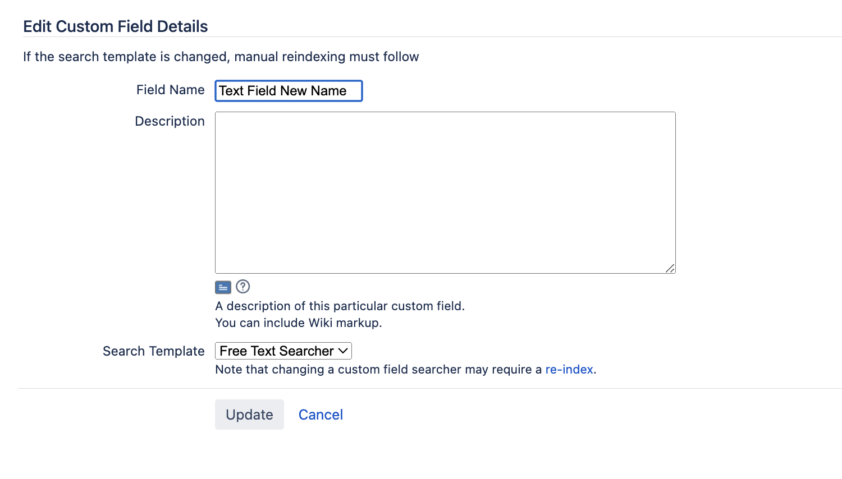Click the manual reindexing notice text
Screen dimensions: 842x479
(221, 57)
